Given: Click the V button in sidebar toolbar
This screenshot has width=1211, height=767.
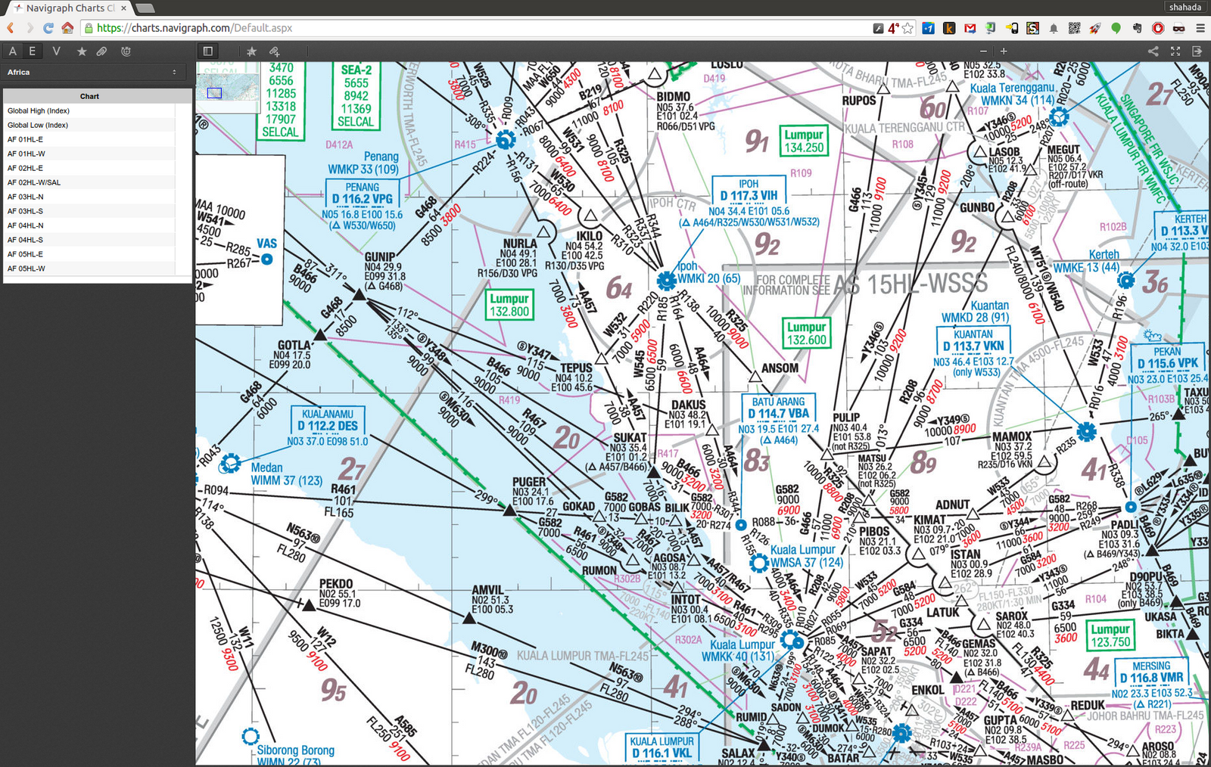Looking at the screenshot, I should point(56,51).
